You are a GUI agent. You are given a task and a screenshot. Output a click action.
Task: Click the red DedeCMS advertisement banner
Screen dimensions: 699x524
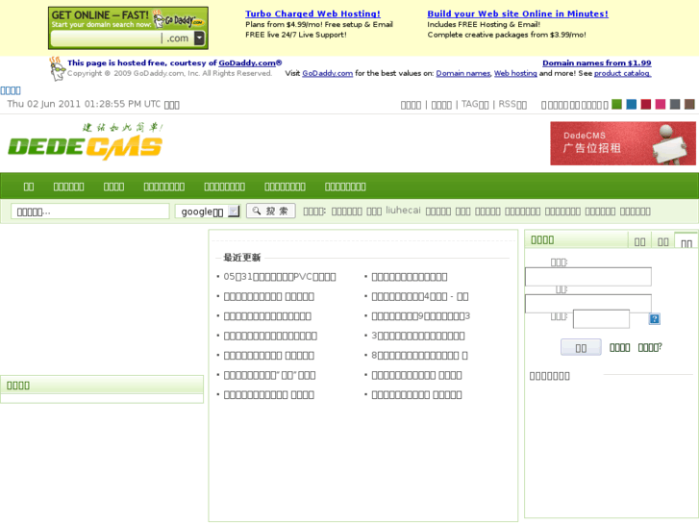(623, 143)
